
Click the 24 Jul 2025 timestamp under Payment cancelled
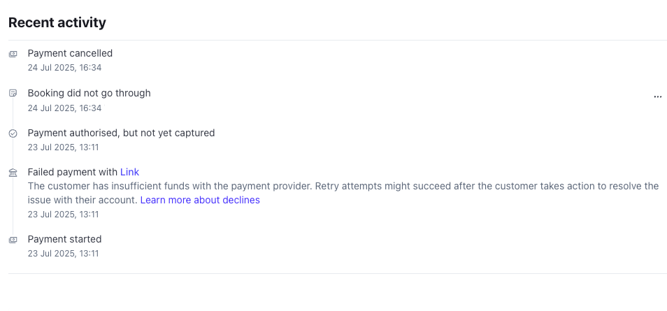tap(64, 68)
